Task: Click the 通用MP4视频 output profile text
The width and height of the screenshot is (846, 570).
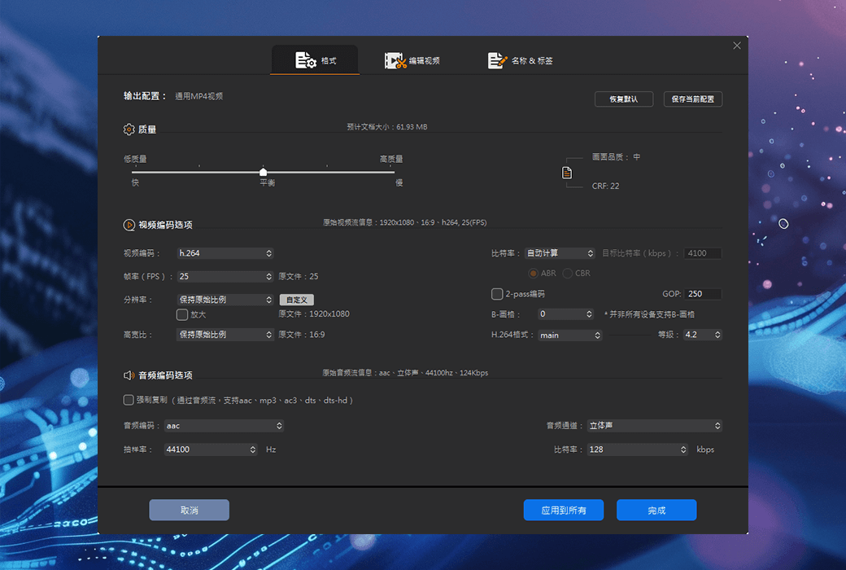Action: point(199,96)
